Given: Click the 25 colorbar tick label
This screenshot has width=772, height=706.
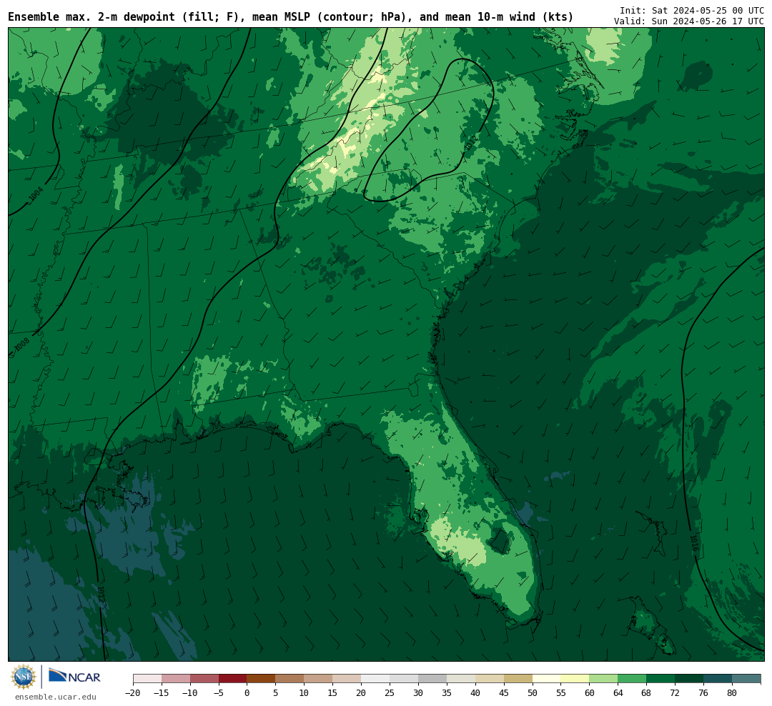Looking at the screenshot, I should click(x=390, y=693).
